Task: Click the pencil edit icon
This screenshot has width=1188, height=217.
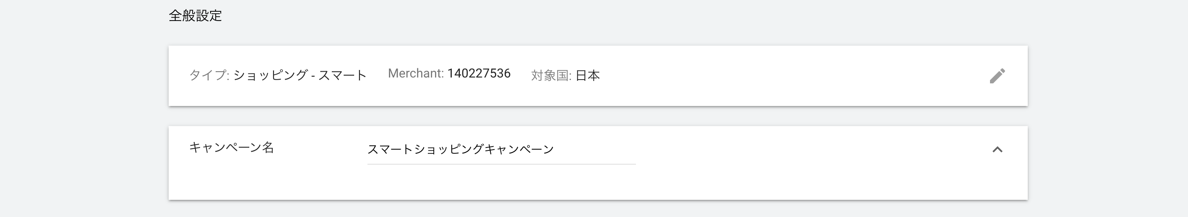Action: pos(997,76)
